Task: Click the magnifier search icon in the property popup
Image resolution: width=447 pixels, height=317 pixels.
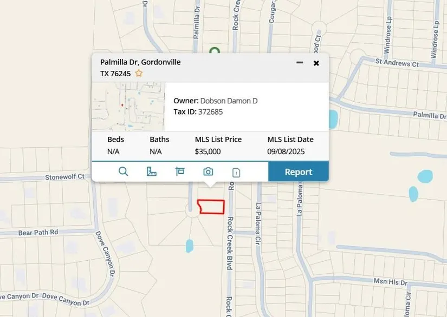Action: pyautogui.click(x=123, y=171)
